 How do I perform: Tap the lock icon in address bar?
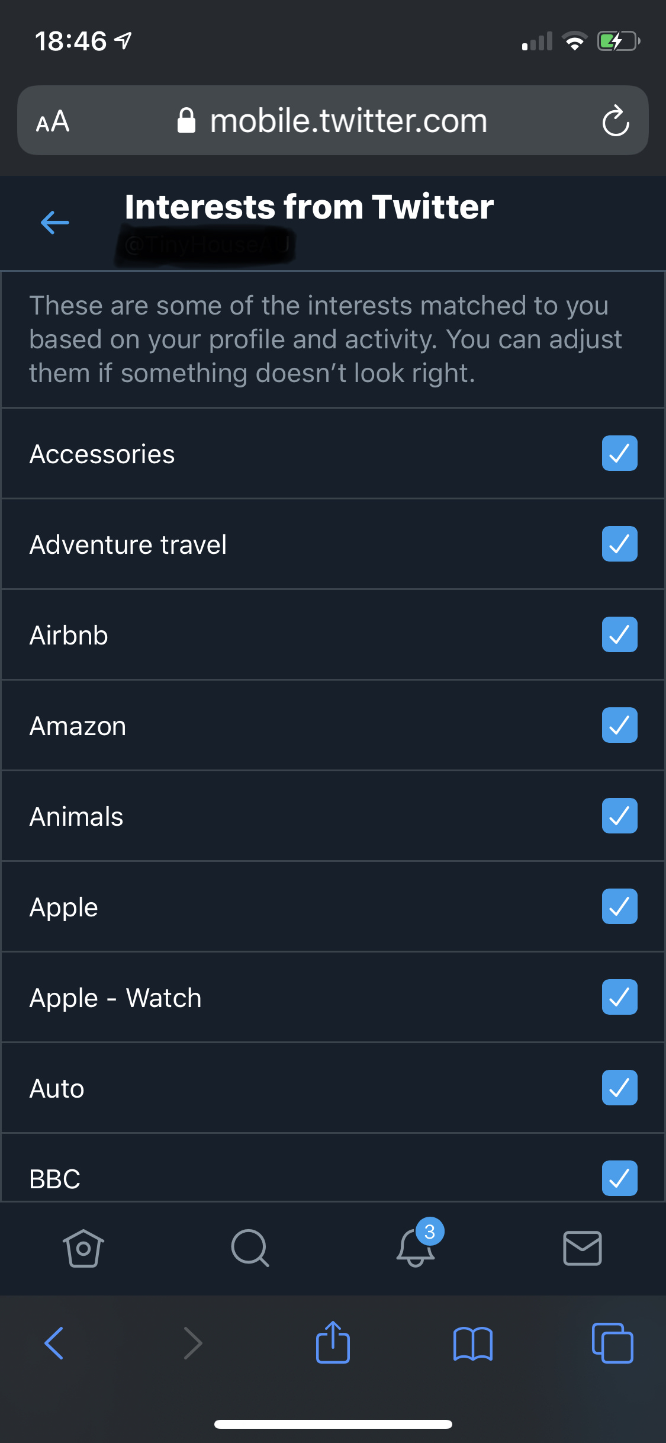point(187,120)
